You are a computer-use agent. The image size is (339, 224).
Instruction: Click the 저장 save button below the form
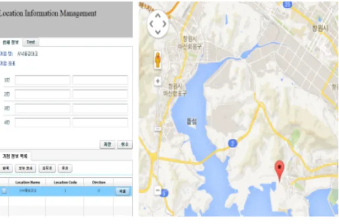[107, 144]
